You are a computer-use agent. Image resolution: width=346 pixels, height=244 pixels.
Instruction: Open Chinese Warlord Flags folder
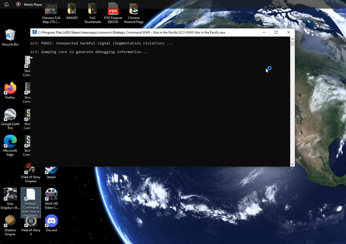coord(134,14)
